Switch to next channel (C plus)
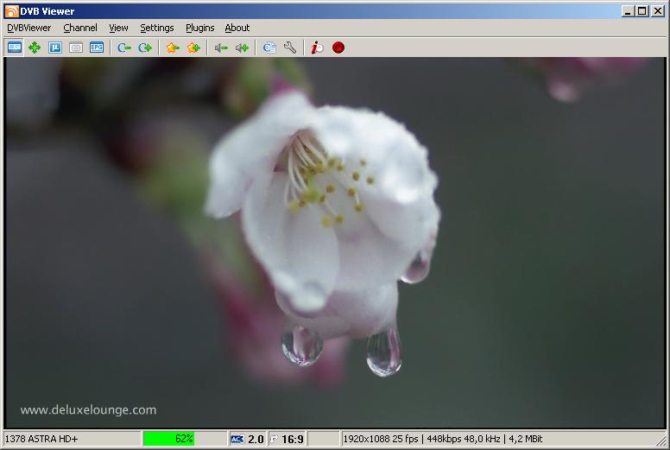 pyautogui.click(x=145, y=48)
